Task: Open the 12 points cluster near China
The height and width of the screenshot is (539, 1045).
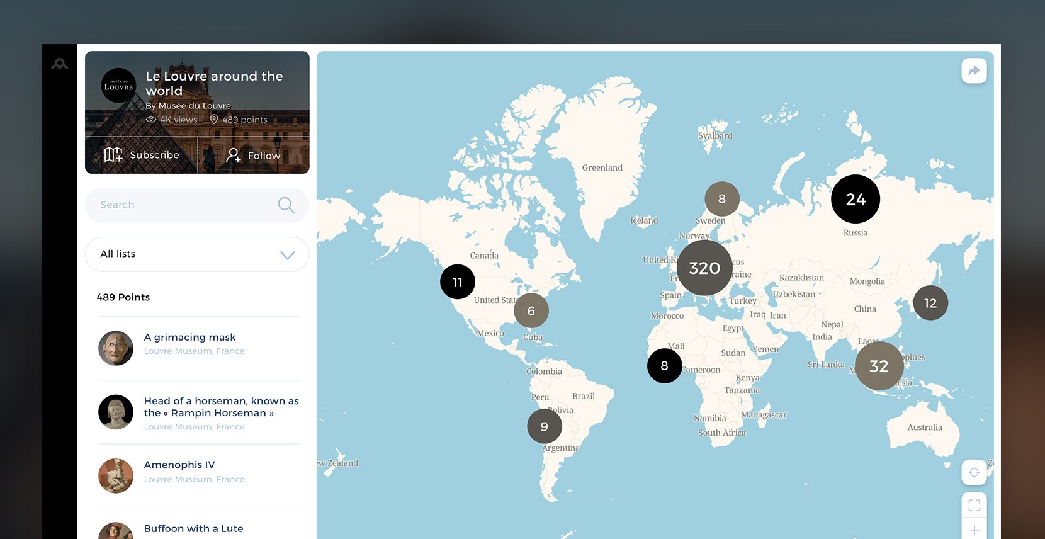Action: (930, 303)
